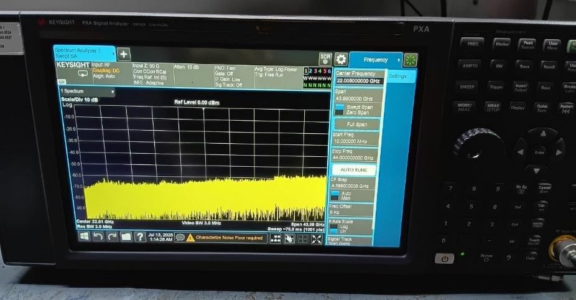Open the dotted grid icon in the bottom bar
Viewport: 576px width, 300px height.
click(x=276, y=238)
